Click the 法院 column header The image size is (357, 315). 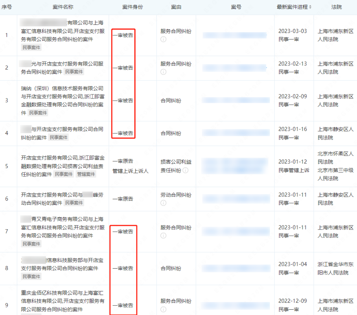tap(337, 7)
